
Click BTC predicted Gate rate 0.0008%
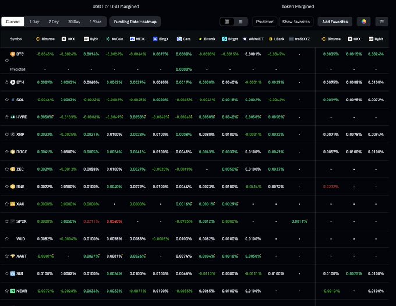pos(183,69)
